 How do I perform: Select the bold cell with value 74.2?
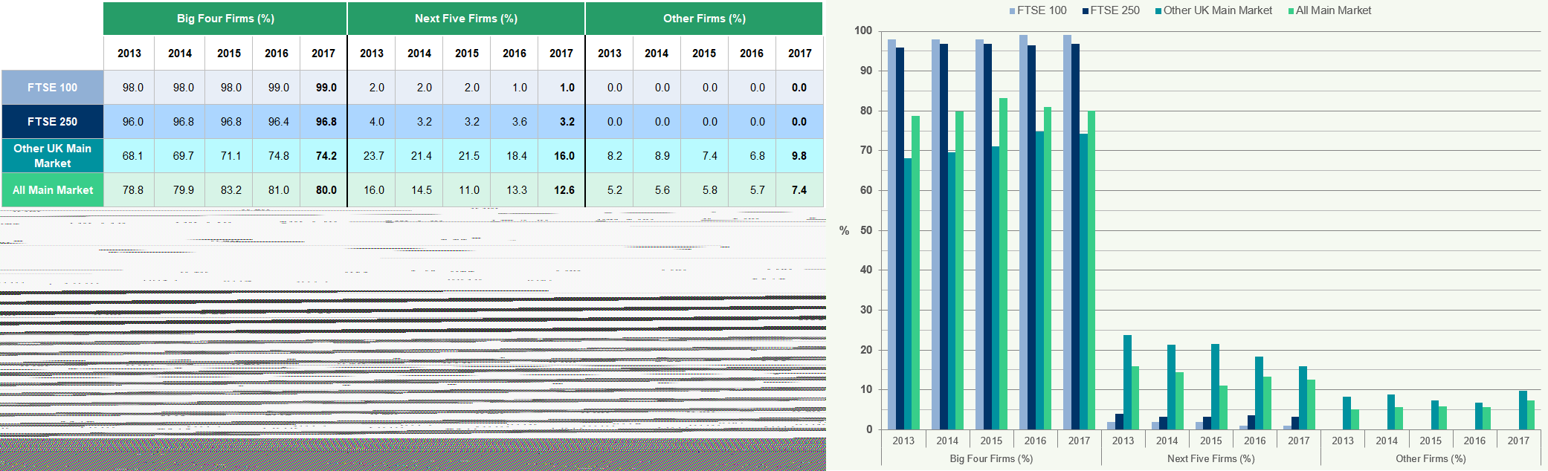(x=323, y=156)
